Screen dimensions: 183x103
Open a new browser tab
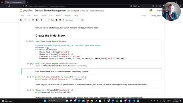[27, 2]
